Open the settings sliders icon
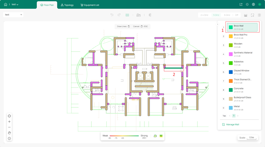 click(259, 15)
